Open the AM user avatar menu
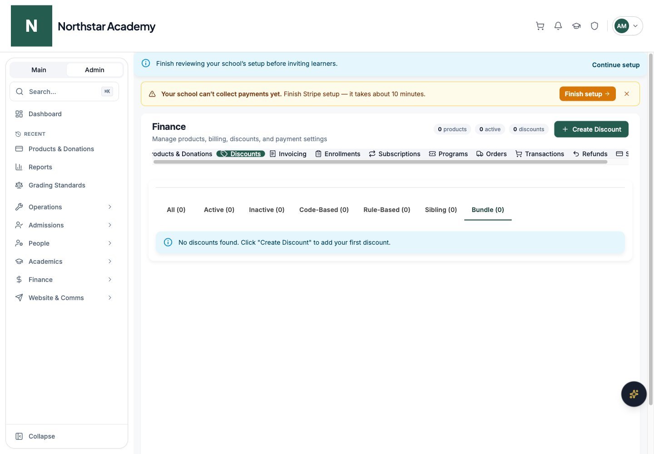 pos(628,26)
